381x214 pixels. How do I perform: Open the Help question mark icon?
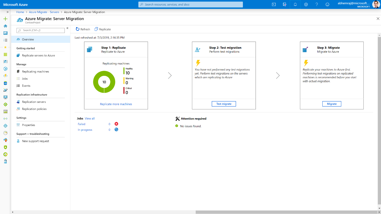(x=316, y=5)
